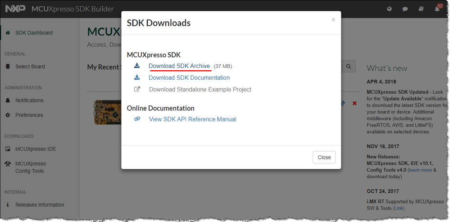Screen dimensions: 450x222
Task: Open the book documentation icon in header
Action: [421, 9]
